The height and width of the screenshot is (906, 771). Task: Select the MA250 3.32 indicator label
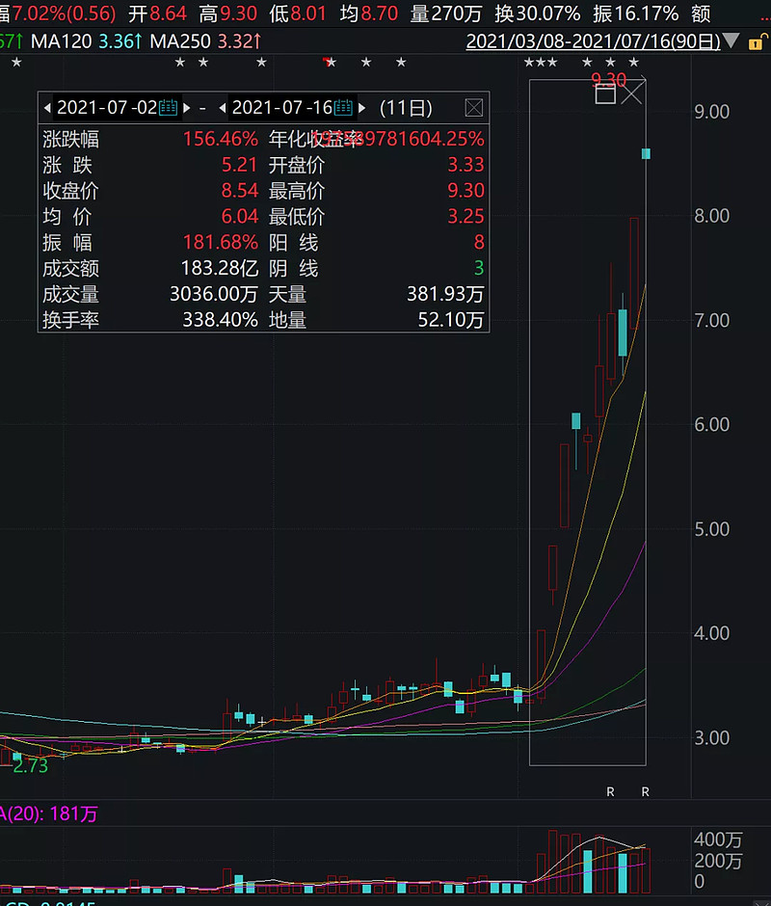click(205, 41)
